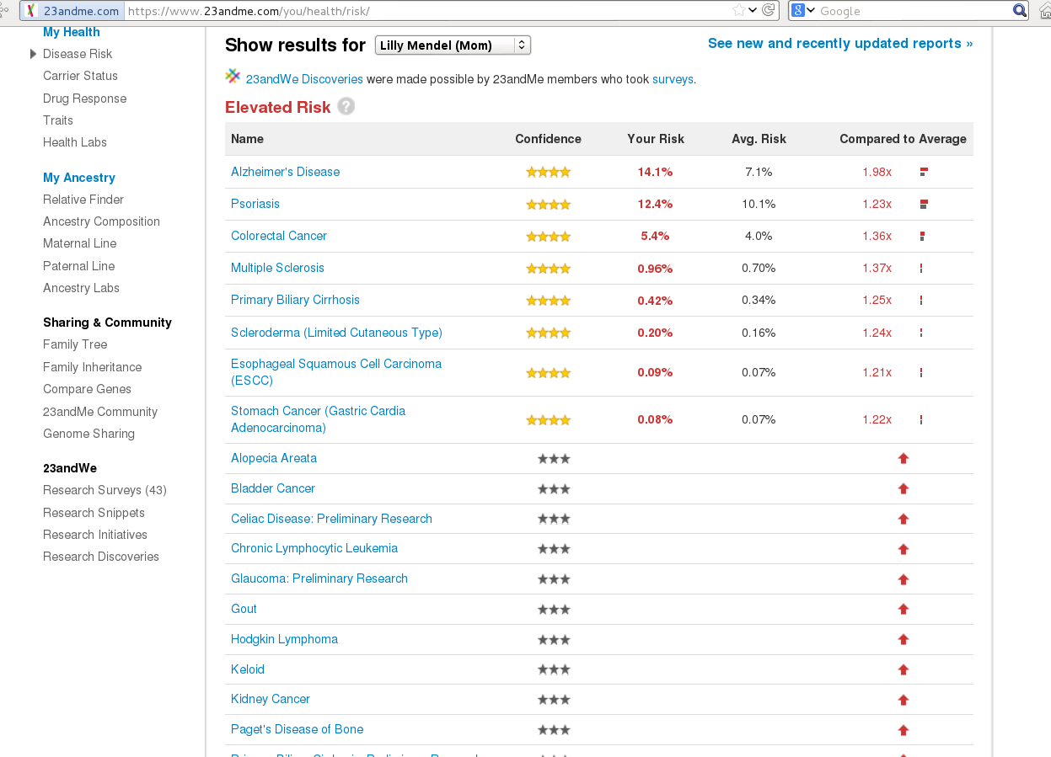
Task: Open Relative Finder
Action: pos(83,200)
